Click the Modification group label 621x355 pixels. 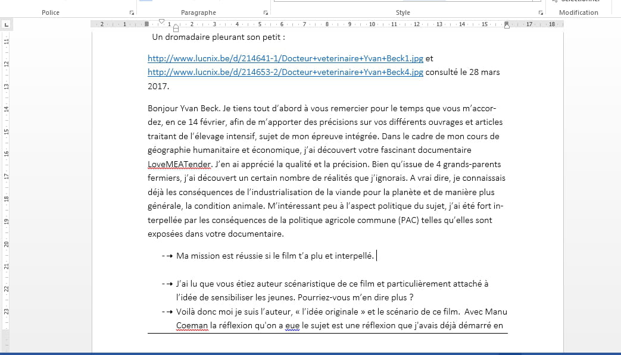tap(578, 12)
